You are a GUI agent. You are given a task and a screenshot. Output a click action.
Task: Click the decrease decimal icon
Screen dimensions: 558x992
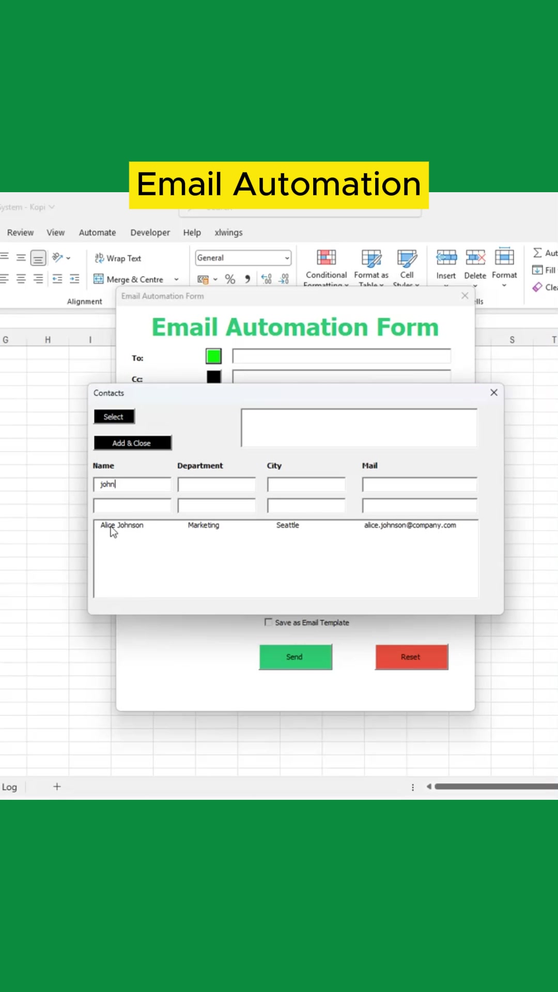pyautogui.click(x=284, y=280)
